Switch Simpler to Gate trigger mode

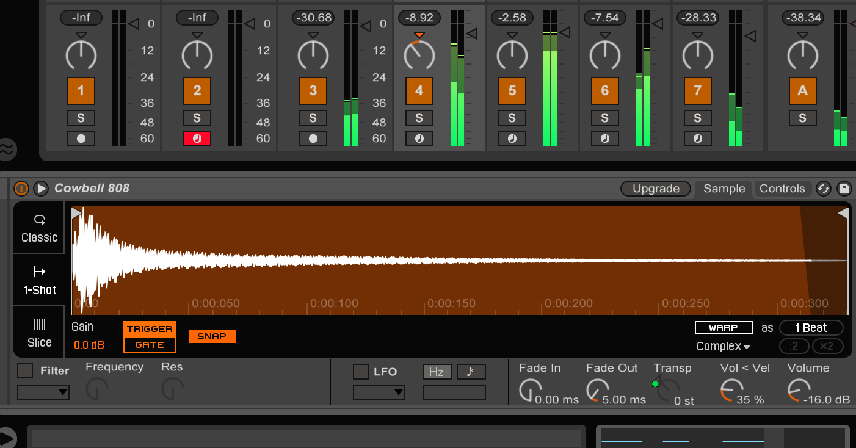149,346
